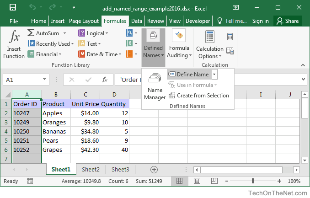The height and width of the screenshot is (198, 310).
Task: Collapse the ribbon with the caret
Action: click(303, 65)
